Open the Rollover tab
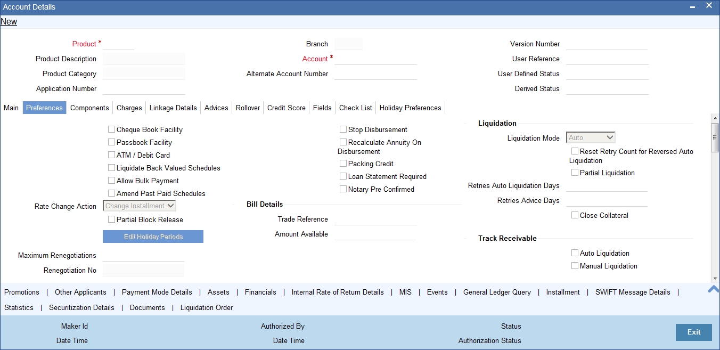The image size is (720, 350). coord(248,108)
